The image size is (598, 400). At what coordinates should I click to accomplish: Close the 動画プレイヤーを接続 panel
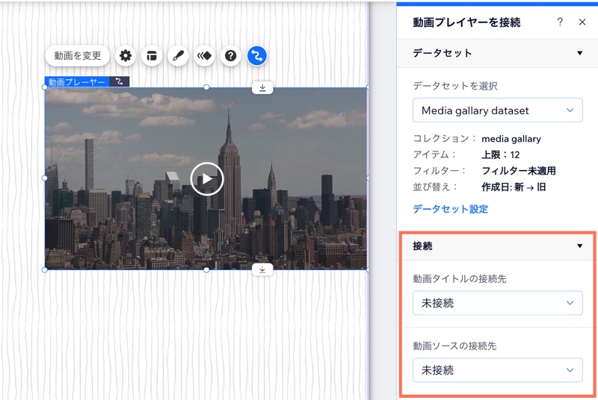coord(582,22)
